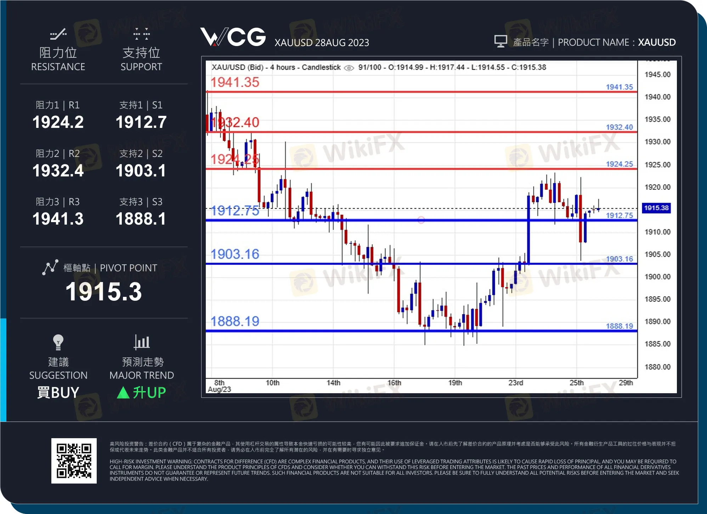Image resolution: width=707 pixels, height=514 pixels.
Task: Open the XAU/USD (Bid) symbol selector
Action: coord(237,67)
